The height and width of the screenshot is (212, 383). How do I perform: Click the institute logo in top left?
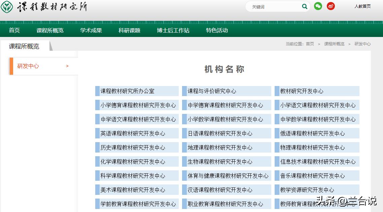tap(7, 6)
